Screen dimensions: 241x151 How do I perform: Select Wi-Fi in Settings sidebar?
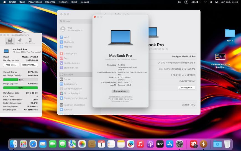(x=76, y=37)
